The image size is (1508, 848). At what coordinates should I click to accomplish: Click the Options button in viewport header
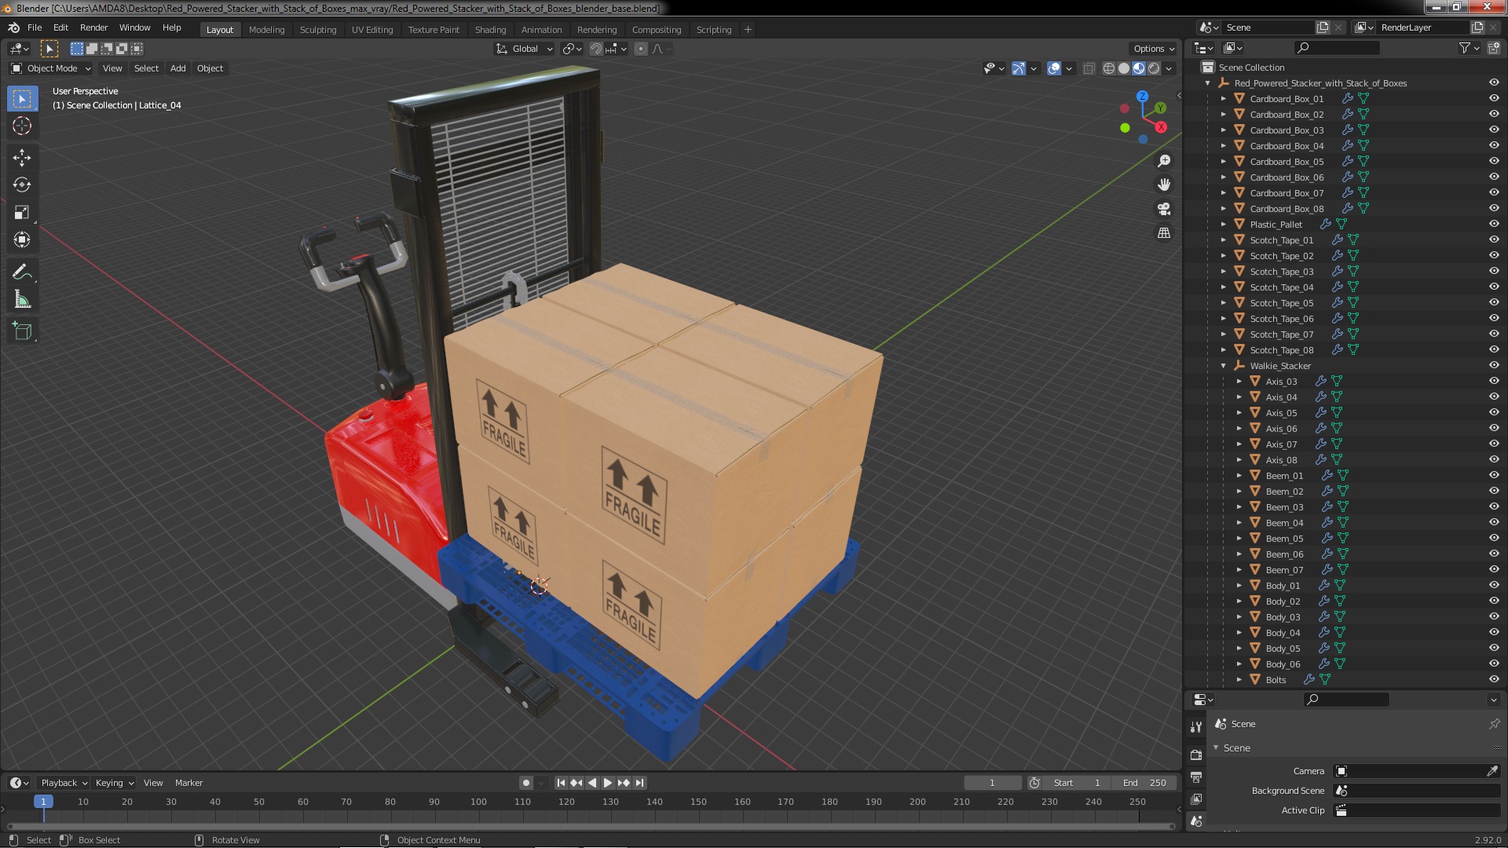click(x=1153, y=49)
